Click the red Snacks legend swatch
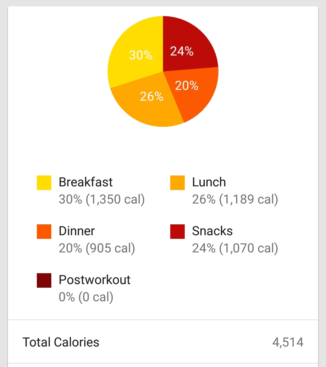 [177, 232]
